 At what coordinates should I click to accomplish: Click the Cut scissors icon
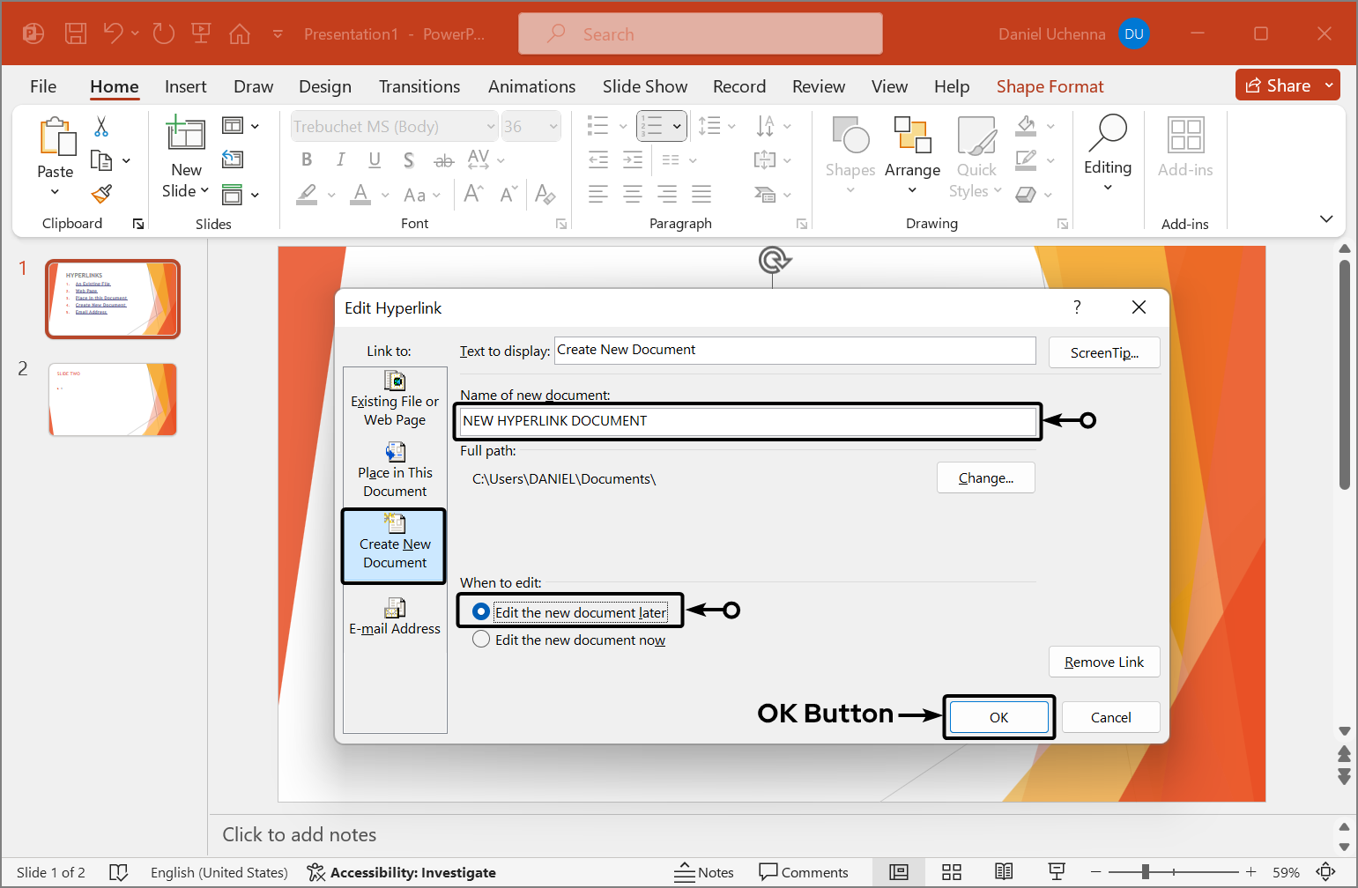click(x=101, y=127)
